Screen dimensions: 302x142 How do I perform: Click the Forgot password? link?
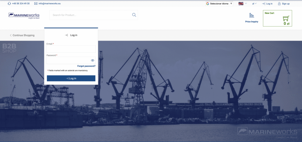click(x=86, y=66)
